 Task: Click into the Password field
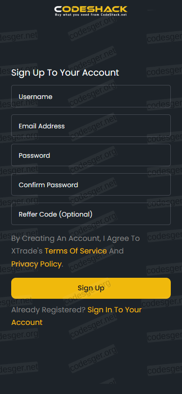[x=91, y=155]
